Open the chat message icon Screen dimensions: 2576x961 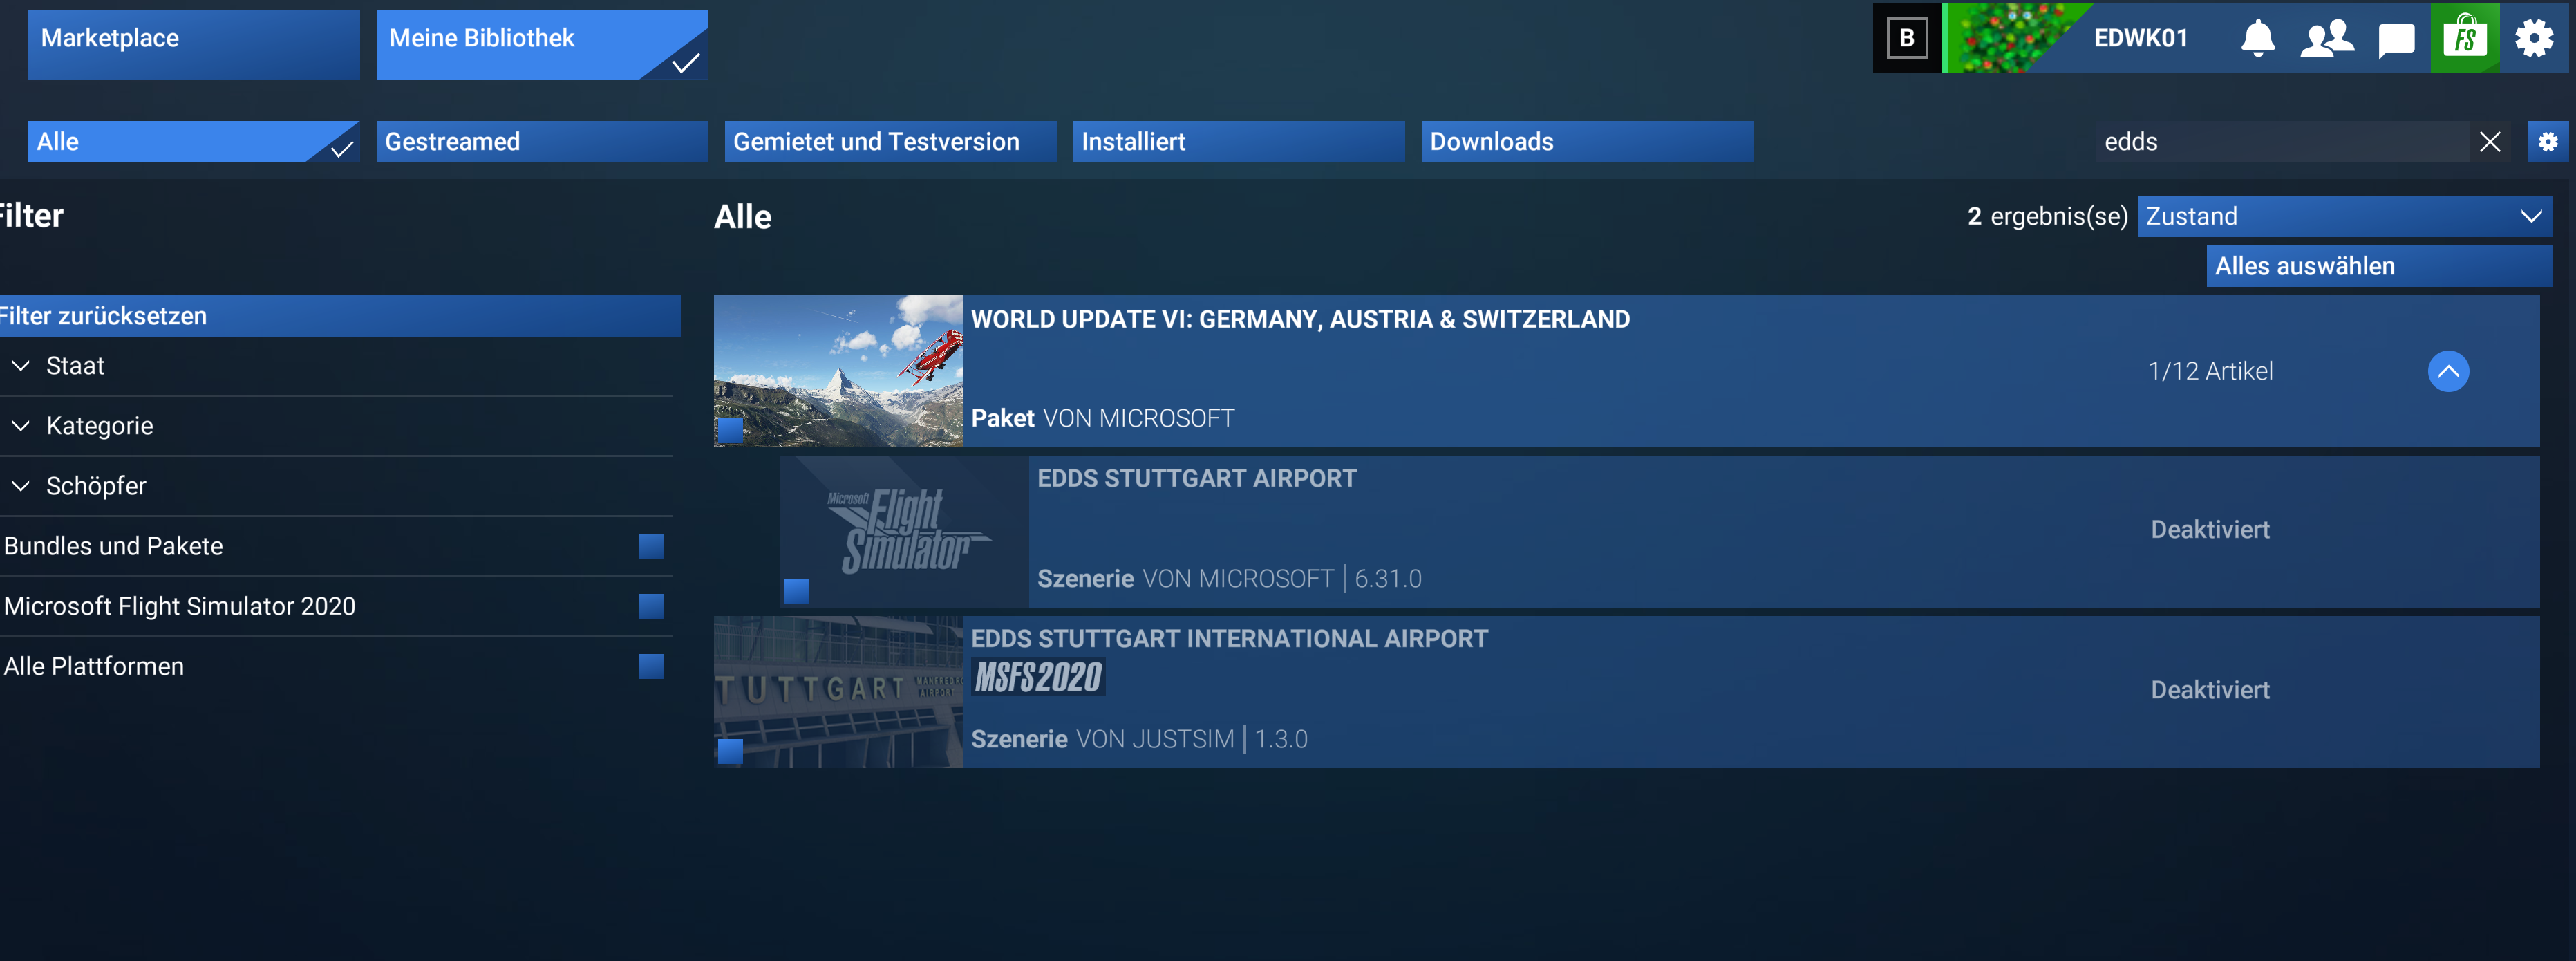tap(2396, 40)
